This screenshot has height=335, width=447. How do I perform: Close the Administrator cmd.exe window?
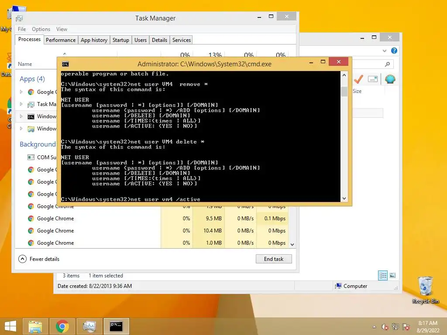pos(338,62)
